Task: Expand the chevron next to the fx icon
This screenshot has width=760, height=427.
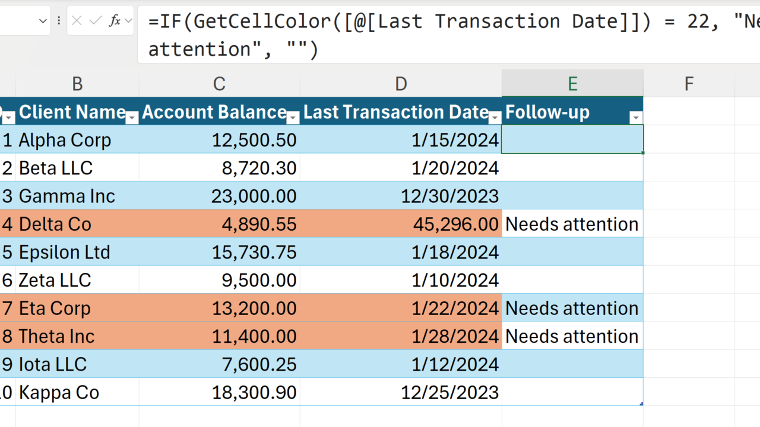Action: point(128,21)
